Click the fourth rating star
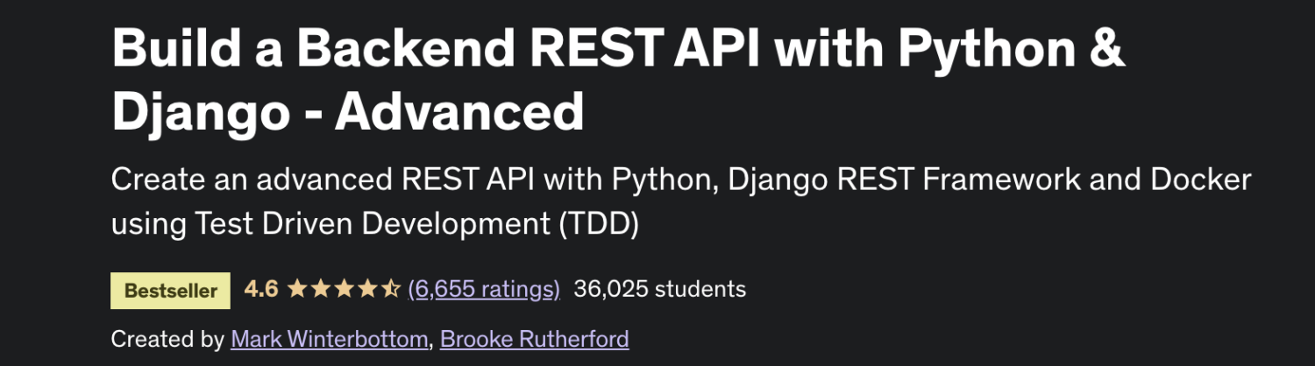Viewport: 1315px width, 366px height. 368,289
